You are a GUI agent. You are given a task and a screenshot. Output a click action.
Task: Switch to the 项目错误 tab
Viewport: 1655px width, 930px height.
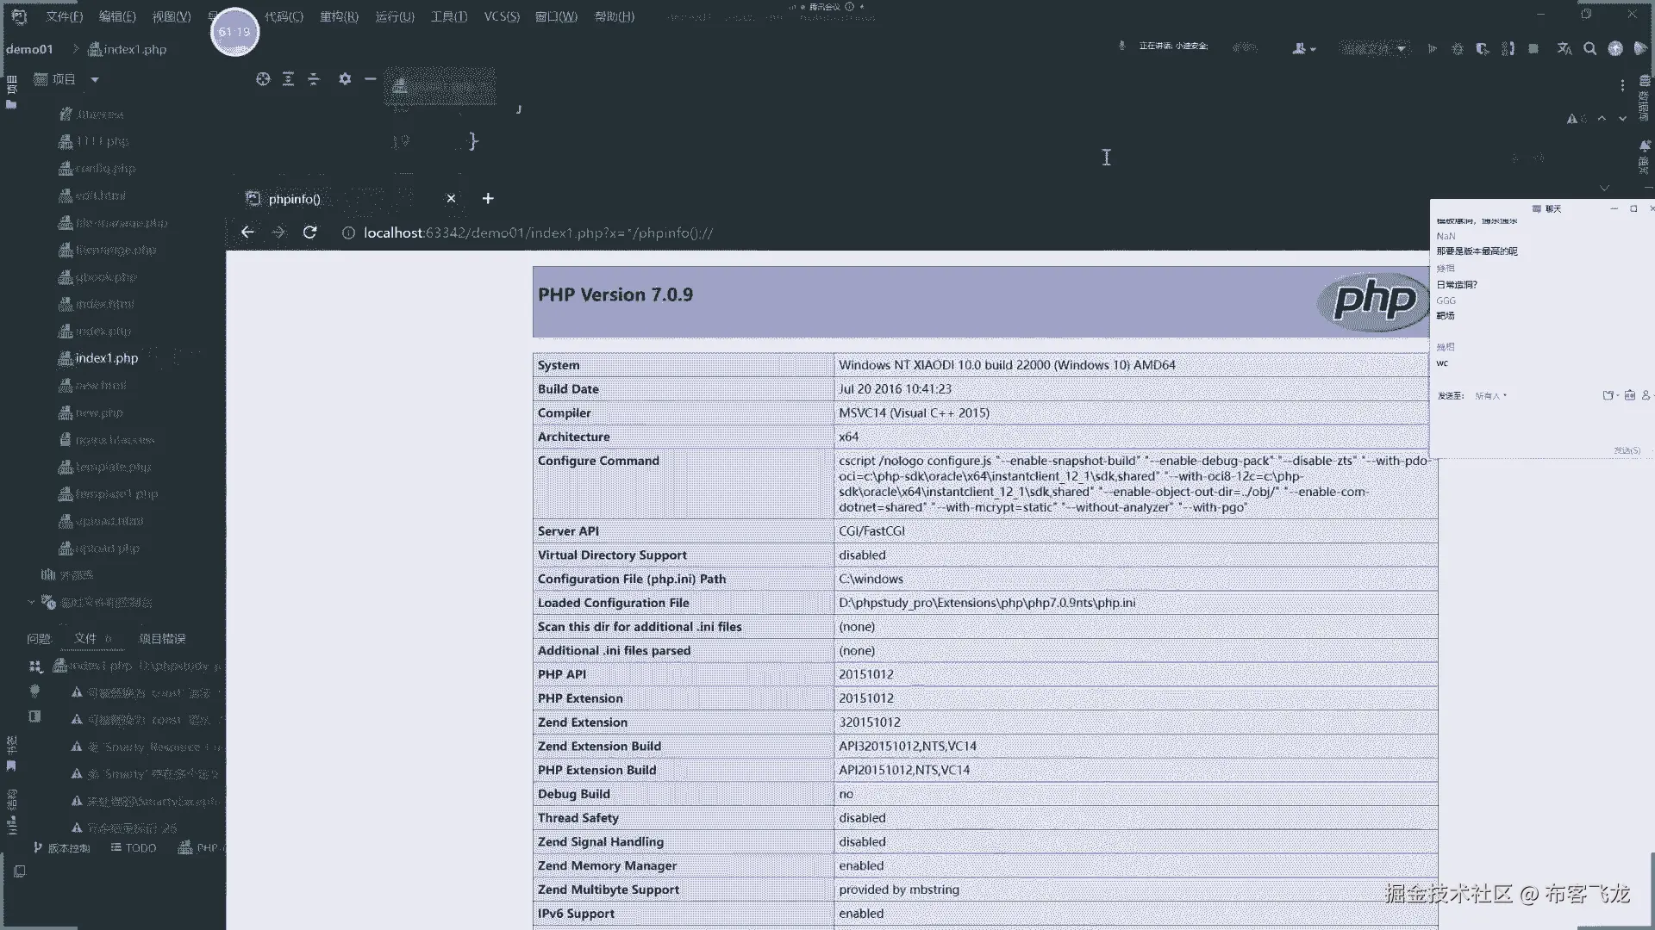162,639
